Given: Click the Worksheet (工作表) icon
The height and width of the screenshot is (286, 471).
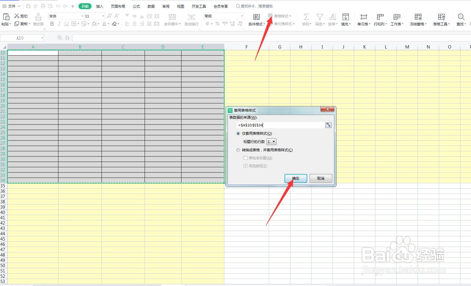Looking at the screenshot, I should pos(397,17).
